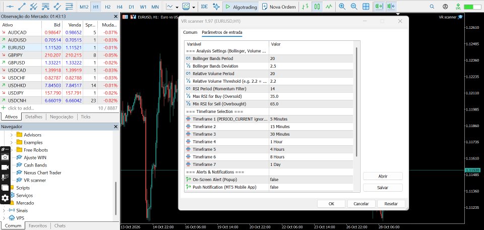Open indicators dropdown arrow

click(194, 7)
